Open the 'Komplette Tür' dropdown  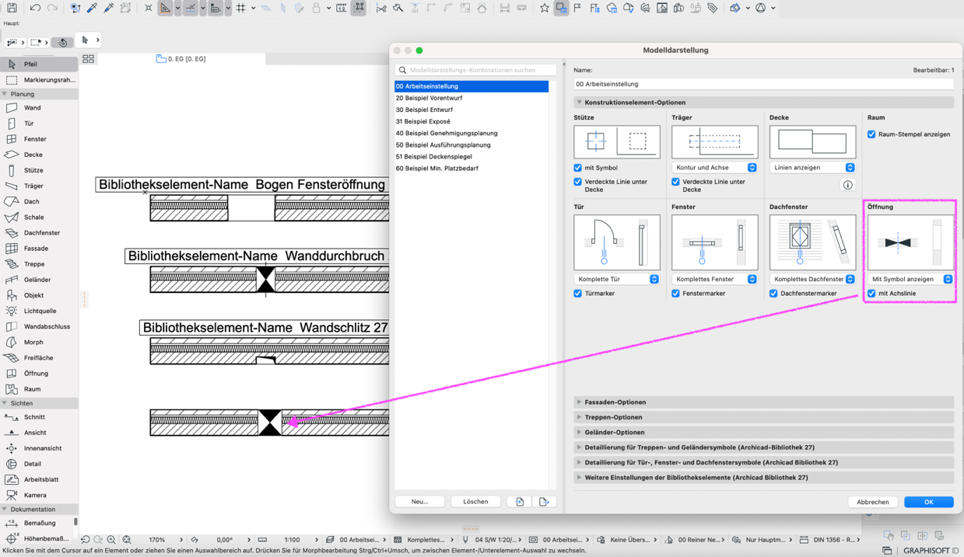pyautogui.click(x=616, y=279)
